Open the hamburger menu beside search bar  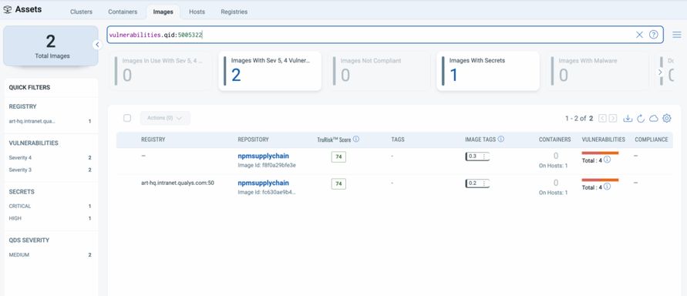coord(676,35)
